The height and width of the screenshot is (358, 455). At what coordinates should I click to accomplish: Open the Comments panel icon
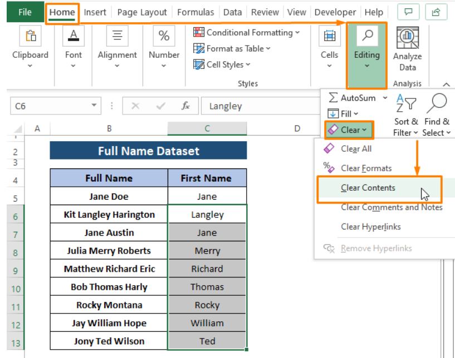[x=408, y=12]
